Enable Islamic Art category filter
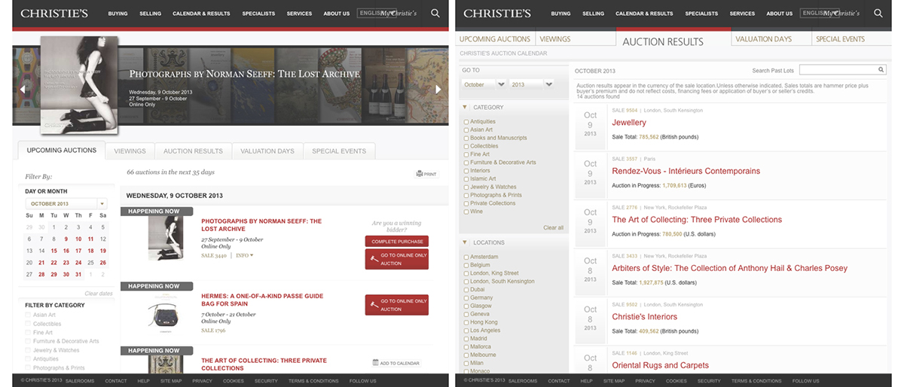Screen dimensions: 904x387 pos(466,179)
